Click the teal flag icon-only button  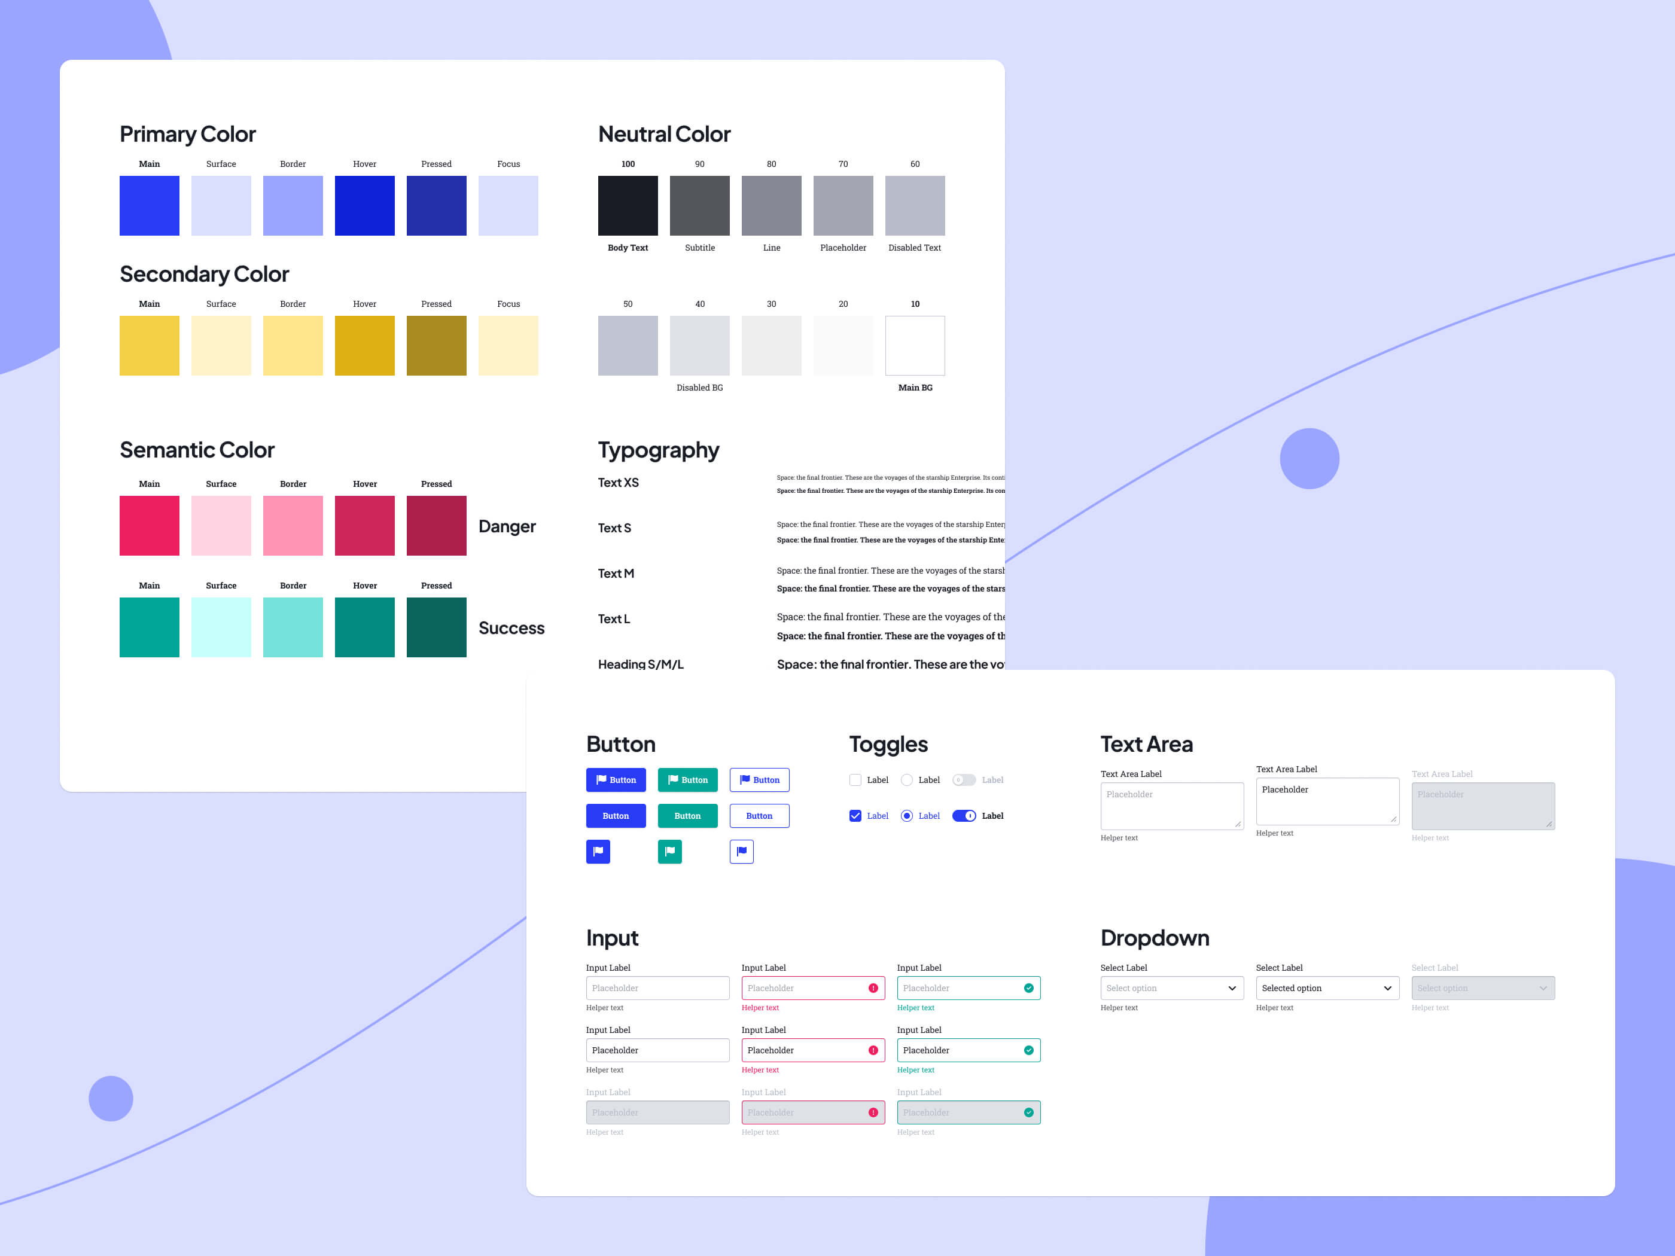click(x=669, y=851)
